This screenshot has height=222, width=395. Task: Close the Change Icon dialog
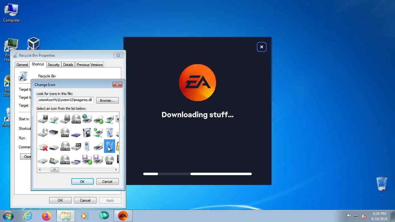point(117,84)
